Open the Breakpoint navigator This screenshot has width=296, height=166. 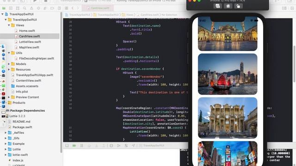click(x=52, y=8)
